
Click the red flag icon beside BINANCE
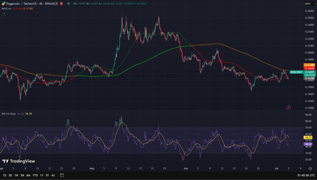click(x=62, y=3)
